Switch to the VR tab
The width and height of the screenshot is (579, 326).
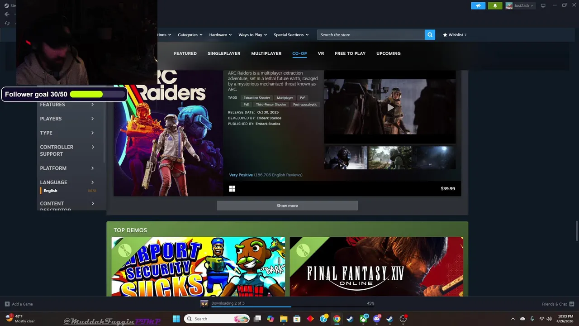pos(321,53)
